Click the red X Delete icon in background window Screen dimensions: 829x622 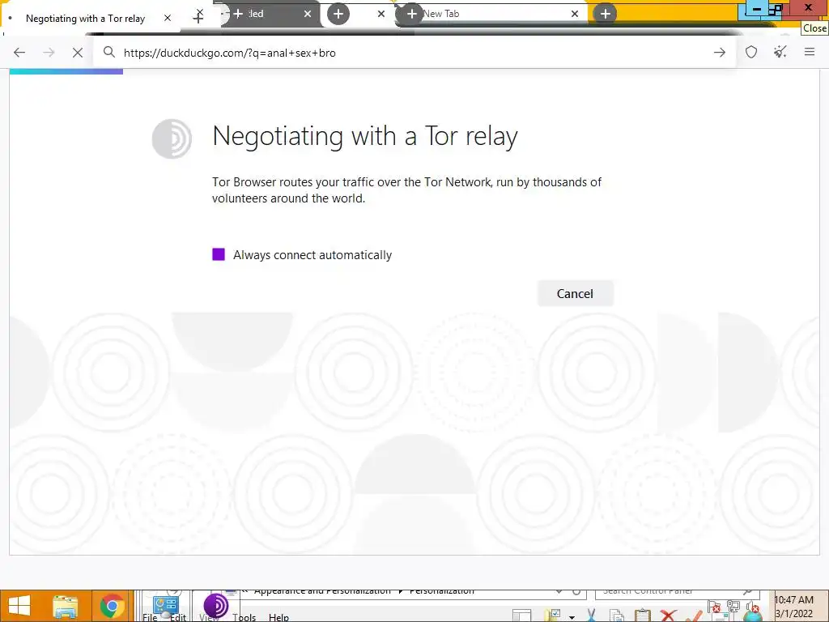pos(668,616)
